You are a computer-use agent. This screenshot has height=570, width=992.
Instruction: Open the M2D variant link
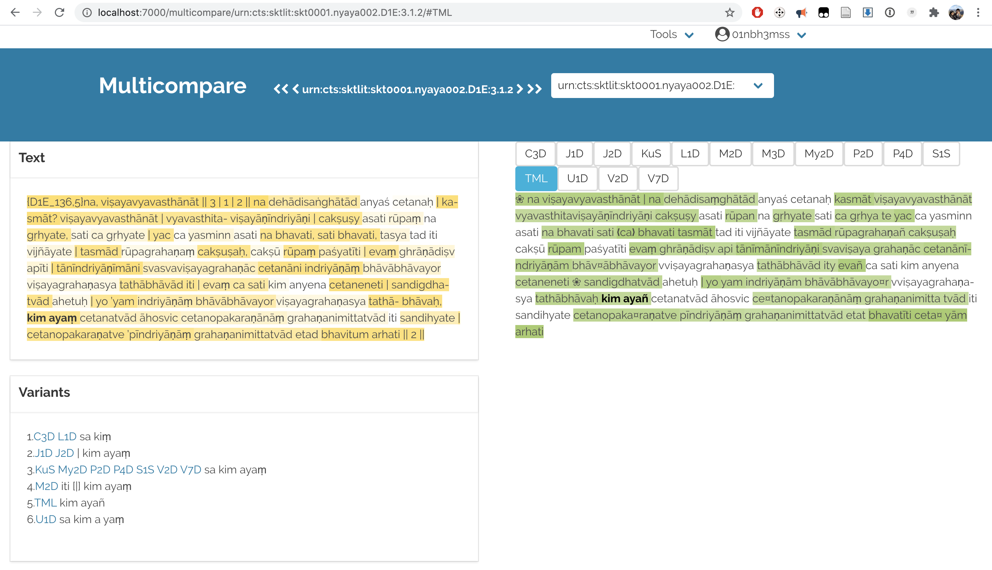pos(47,486)
